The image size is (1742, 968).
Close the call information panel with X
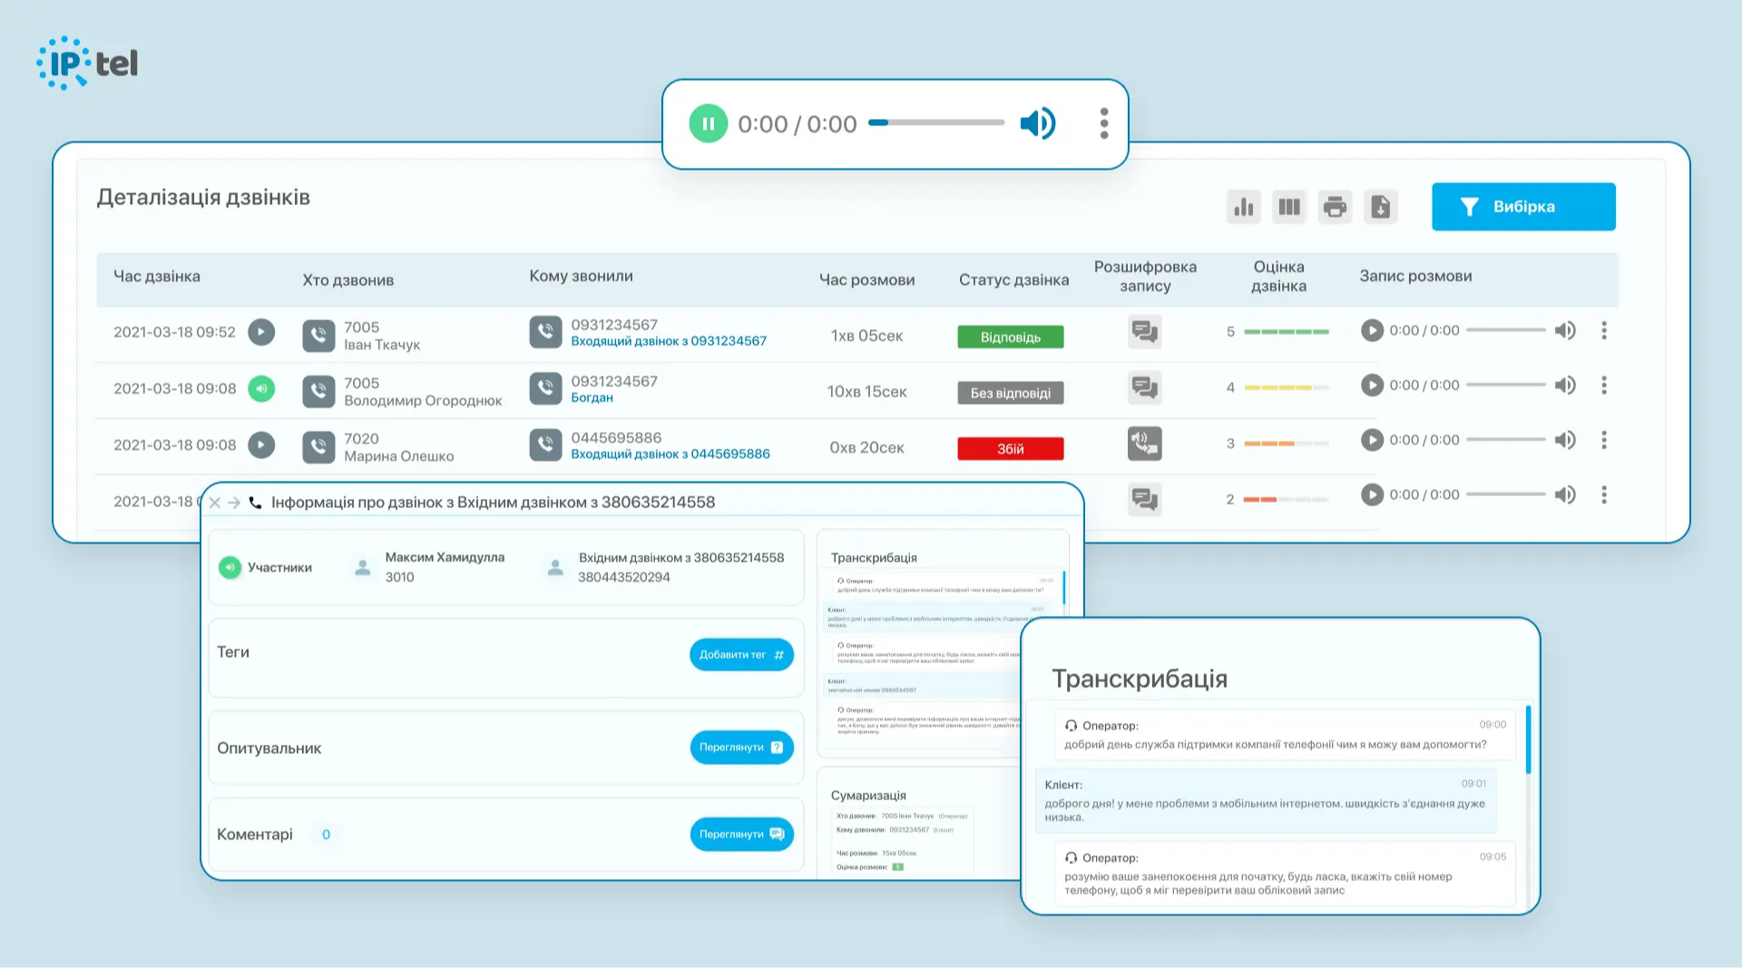click(x=215, y=503)
